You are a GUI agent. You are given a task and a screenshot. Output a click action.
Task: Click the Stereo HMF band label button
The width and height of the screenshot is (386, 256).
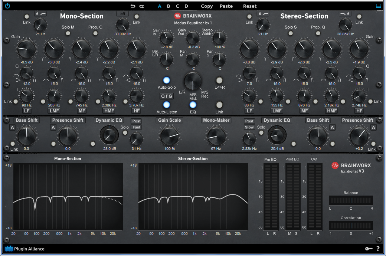coord(332,111)
